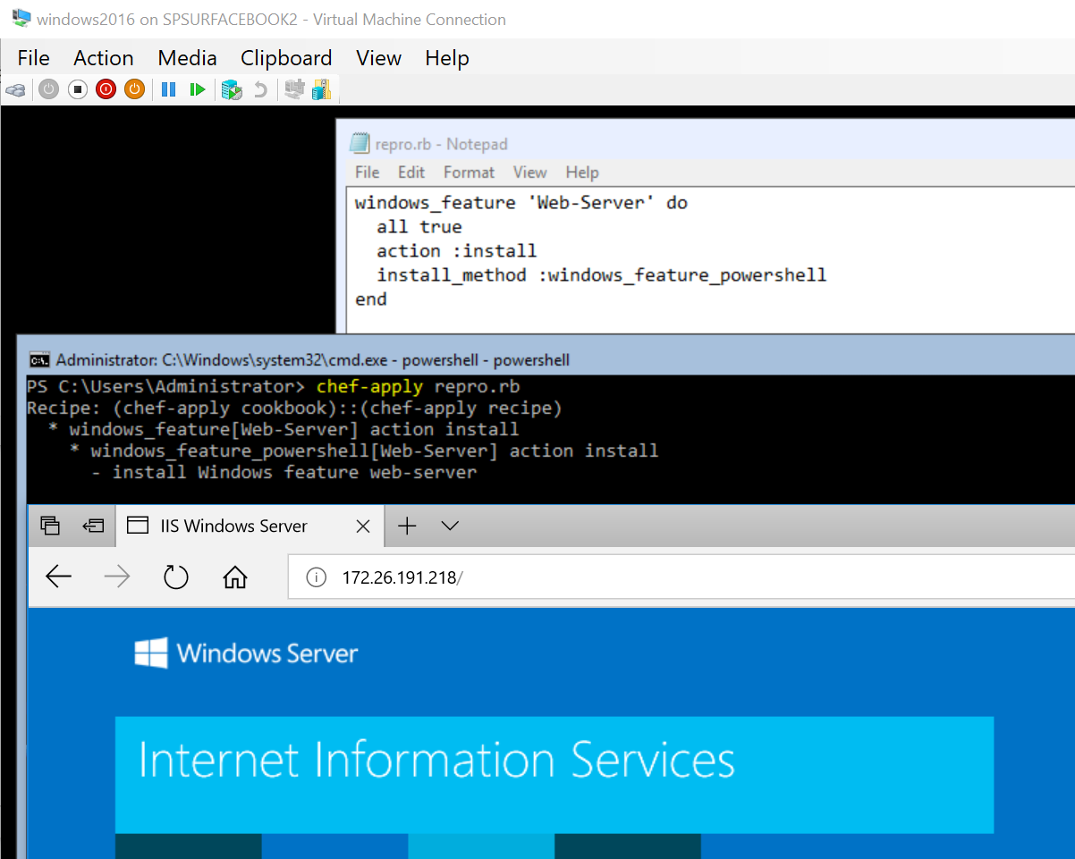
Task: Open a new tab in Edge
Action: [x=407, y=526]
